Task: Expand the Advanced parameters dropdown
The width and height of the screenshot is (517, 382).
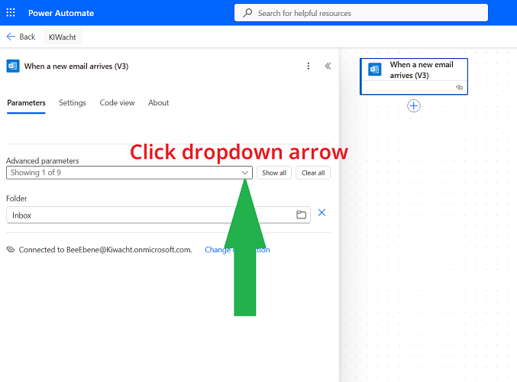Action: [x=244, y=173]
